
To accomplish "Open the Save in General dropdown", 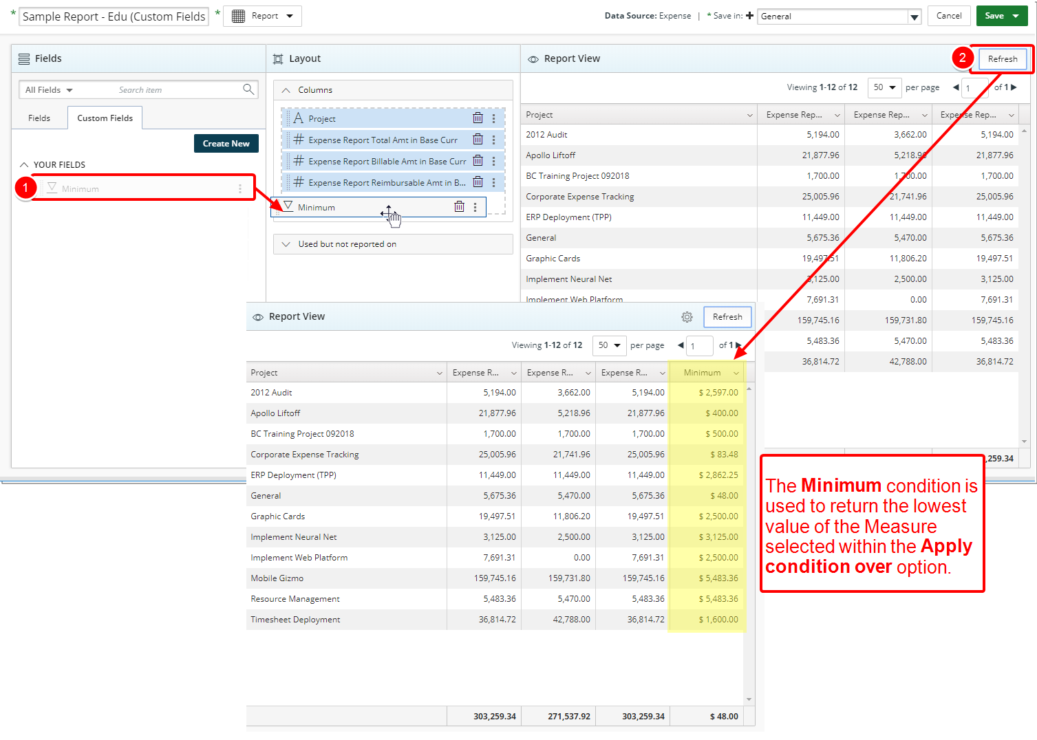I will coord(915,17).
